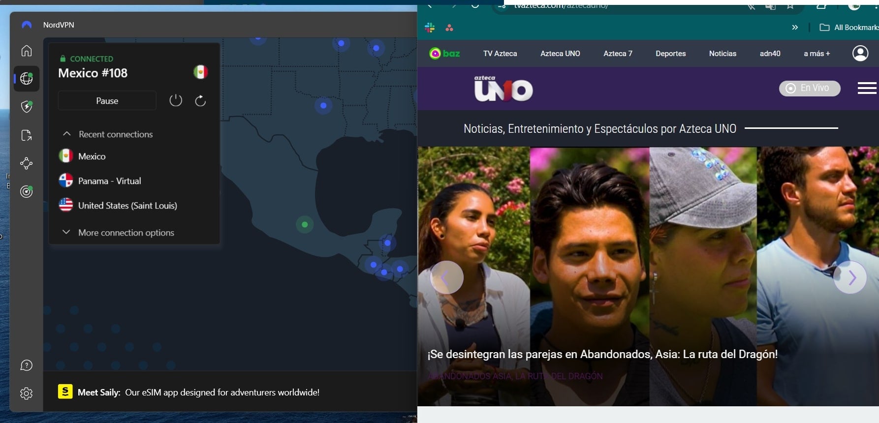
Task: Go to previous carousel slide
Action: coord(447,277)
